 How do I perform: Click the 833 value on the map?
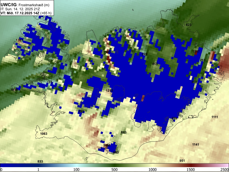point(40,161)
